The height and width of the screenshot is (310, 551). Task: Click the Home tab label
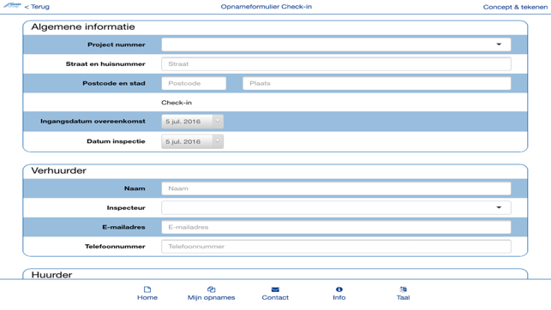147,297
